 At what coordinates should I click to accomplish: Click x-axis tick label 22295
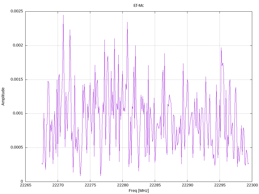[220, 185]
